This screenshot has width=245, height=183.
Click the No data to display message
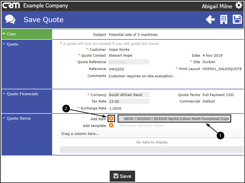152,142
